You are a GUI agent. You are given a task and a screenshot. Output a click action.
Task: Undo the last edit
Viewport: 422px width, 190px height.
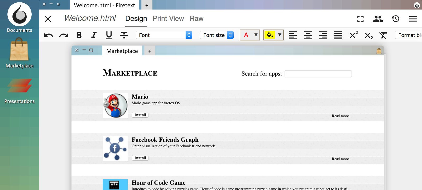click(49, 35)
